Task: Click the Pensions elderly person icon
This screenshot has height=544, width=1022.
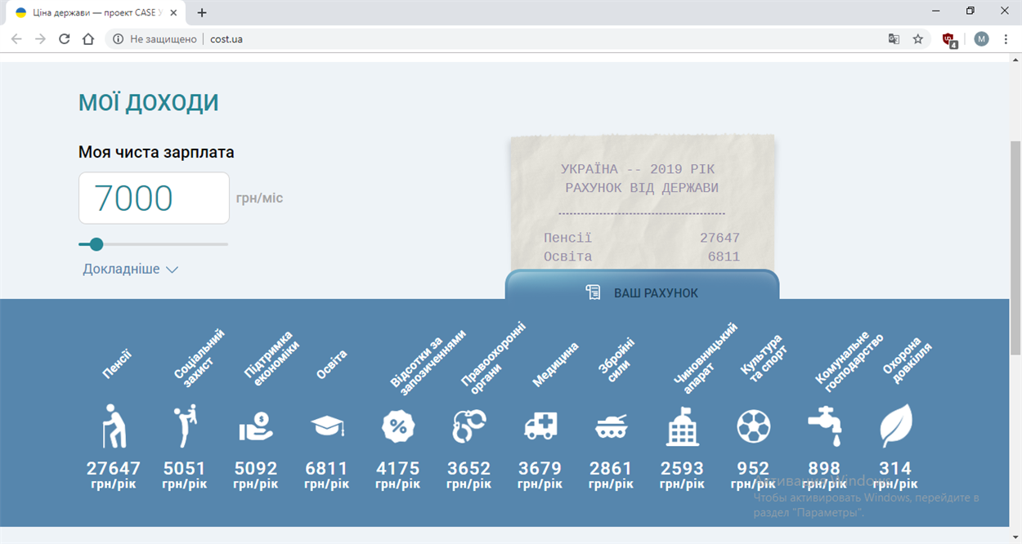Action: (x=114, y=426)
